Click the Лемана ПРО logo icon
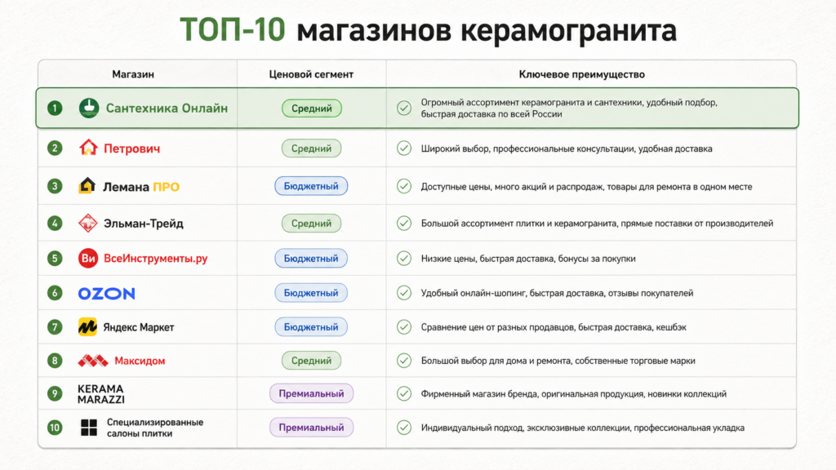 tap(87, 185)
